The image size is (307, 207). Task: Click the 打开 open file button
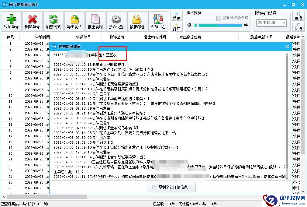(x=176, y=27)
